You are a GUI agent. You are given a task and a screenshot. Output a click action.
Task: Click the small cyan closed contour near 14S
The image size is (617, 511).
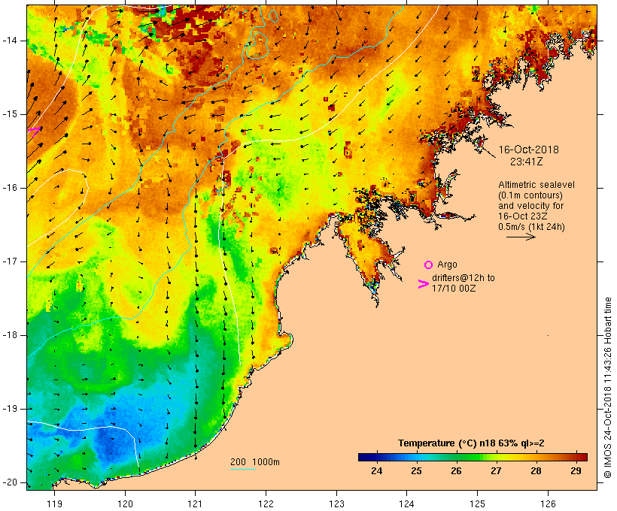(x=257, y=45)
